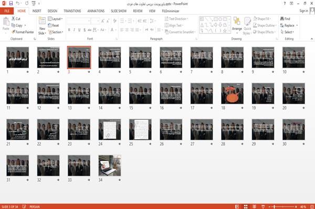Expand the Replace dropdown arrow

coord(297,26)
